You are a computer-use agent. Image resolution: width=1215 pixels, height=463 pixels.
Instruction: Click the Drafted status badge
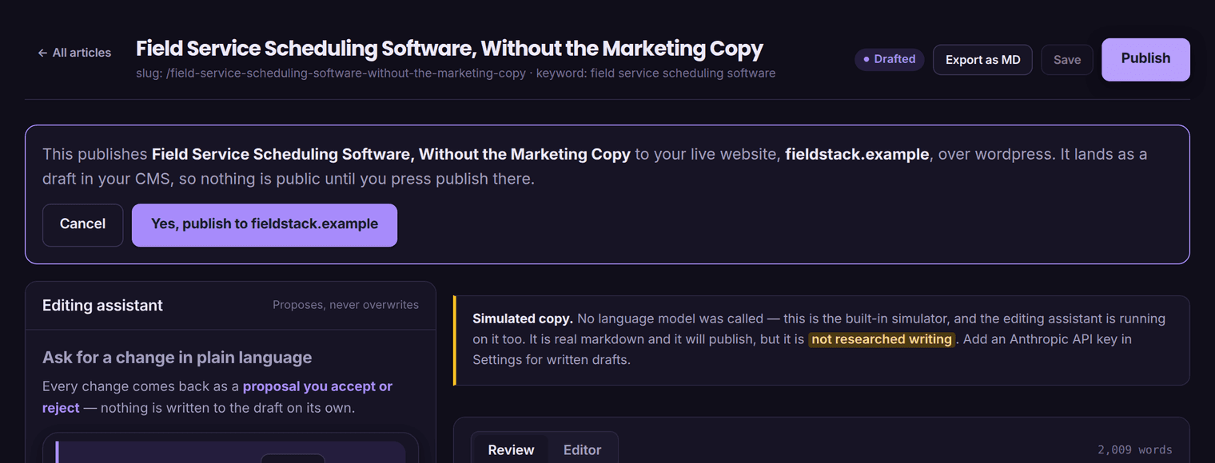click(890, 59)
